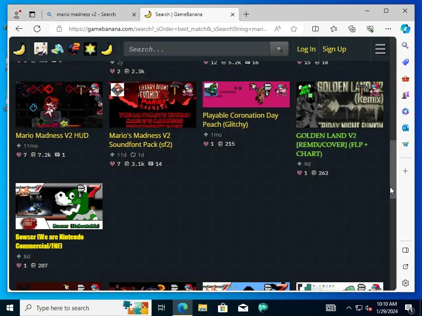The width and height of the screenshot is (422, 316).
Task: Open the tab actions menu icon
Action: tap(32, 14)
